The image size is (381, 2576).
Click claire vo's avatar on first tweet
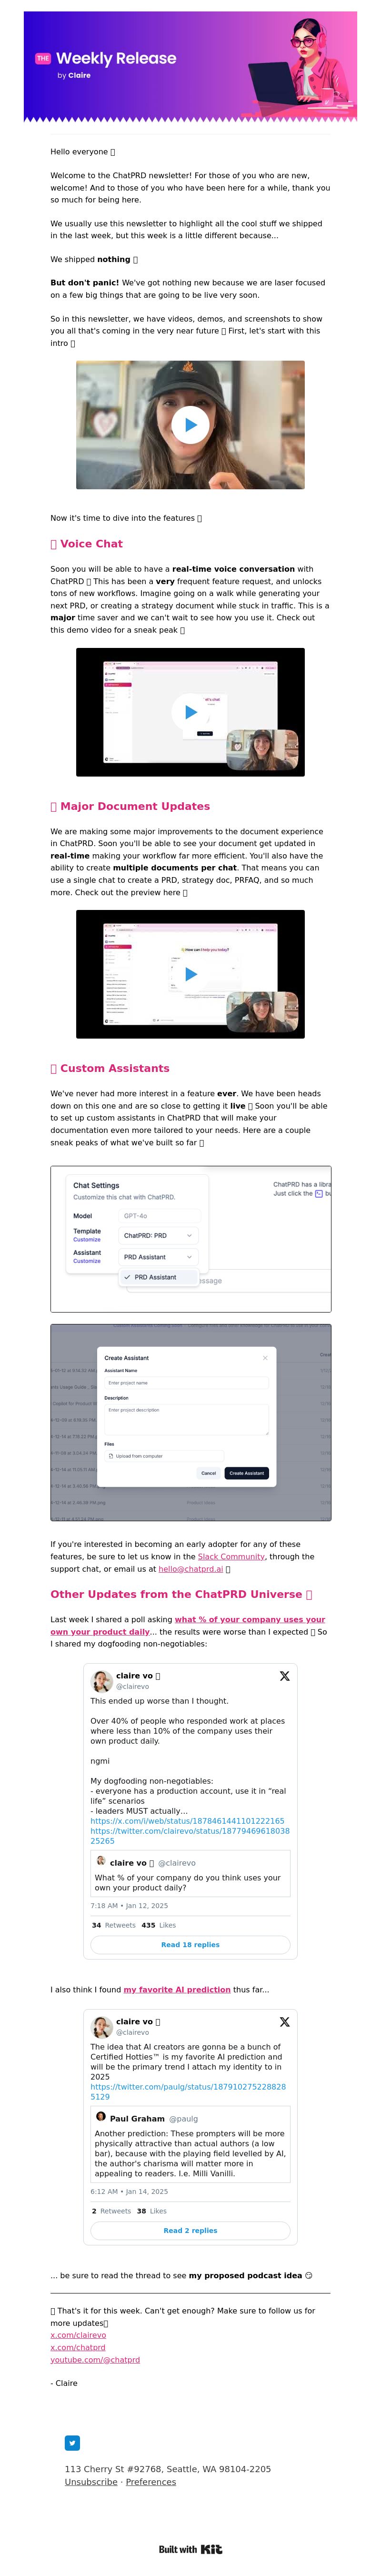click(102, 1681)
